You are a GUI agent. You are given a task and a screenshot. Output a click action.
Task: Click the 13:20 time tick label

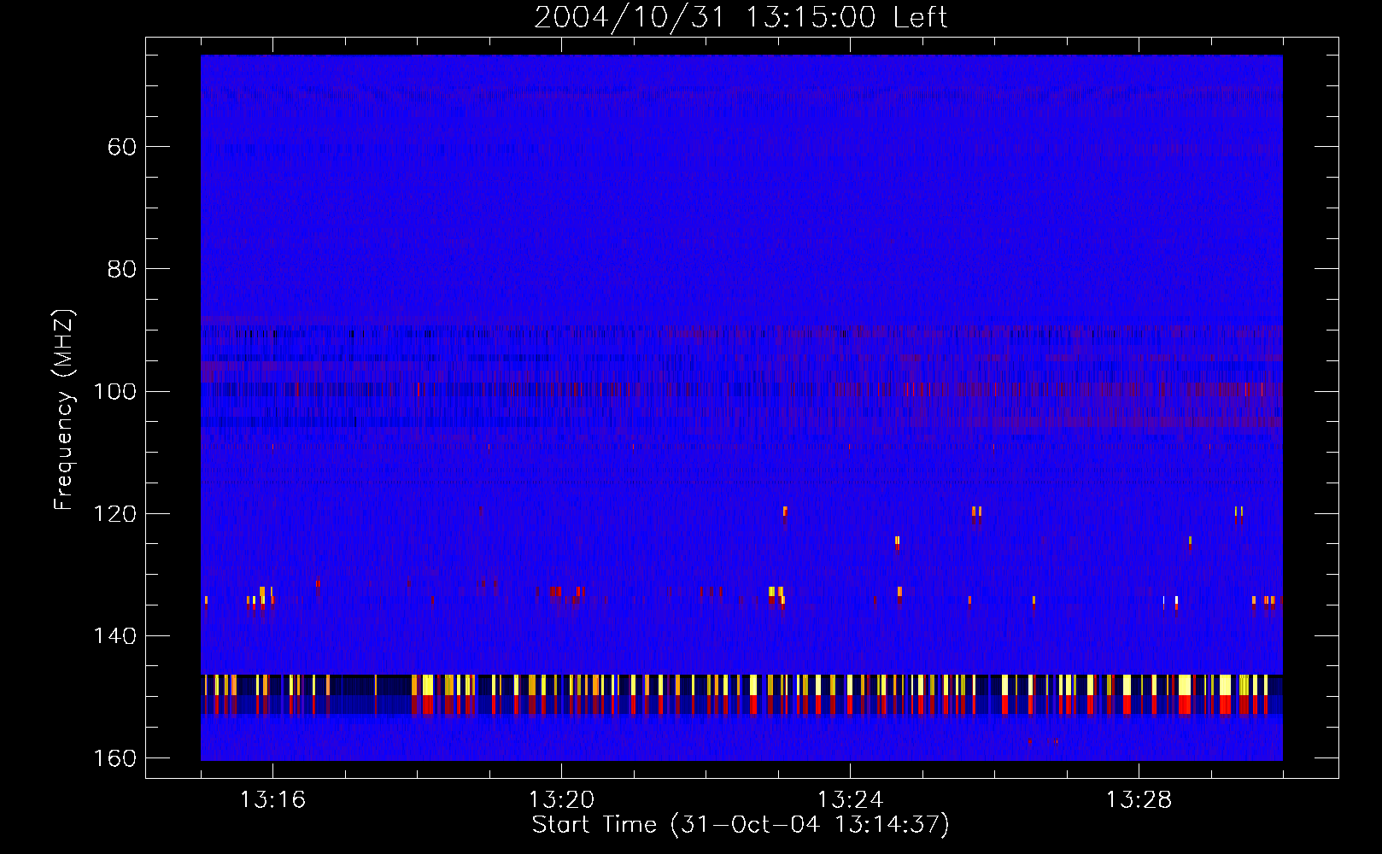point(561,800)
